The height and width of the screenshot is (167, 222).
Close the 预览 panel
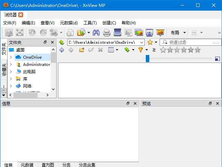[218, 103]
